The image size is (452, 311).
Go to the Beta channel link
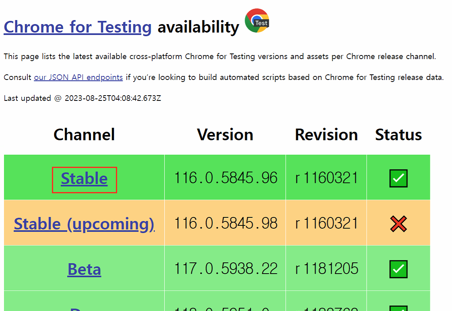pos(84,269)
